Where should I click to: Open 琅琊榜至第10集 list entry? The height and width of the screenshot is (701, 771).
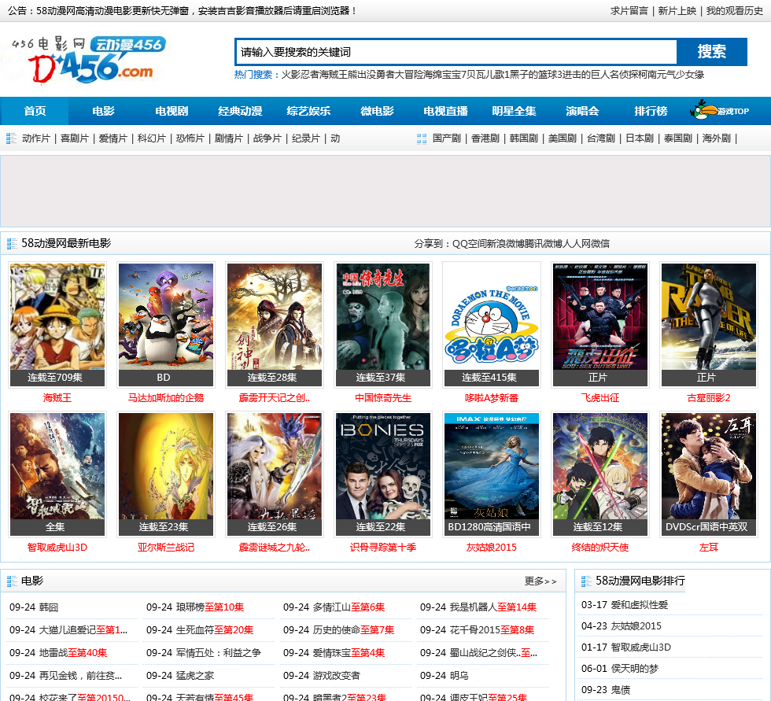[210, 607]
